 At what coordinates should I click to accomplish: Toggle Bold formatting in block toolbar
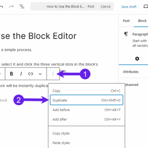[x=11, y=74]
